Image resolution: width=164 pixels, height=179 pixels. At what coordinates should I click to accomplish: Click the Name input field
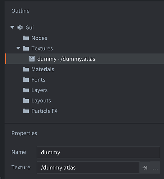tap(99, 152)
